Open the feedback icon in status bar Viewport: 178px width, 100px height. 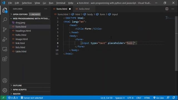coord(168,98)
